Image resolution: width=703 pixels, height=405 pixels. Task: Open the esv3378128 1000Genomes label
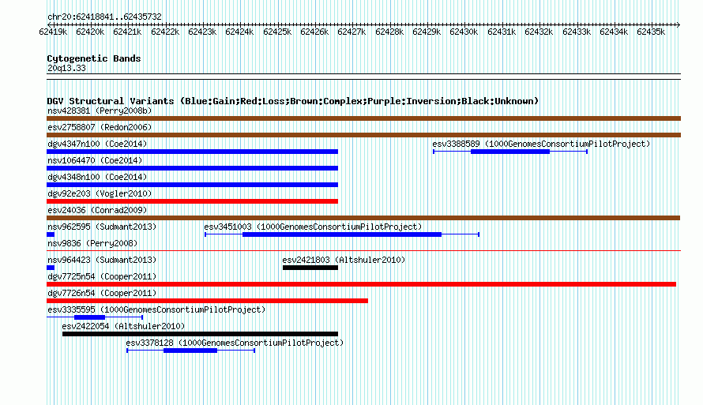235,343
